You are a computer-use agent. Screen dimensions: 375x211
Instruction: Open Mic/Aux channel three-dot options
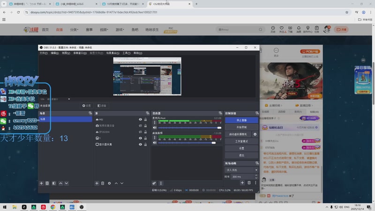pos(155,122)
